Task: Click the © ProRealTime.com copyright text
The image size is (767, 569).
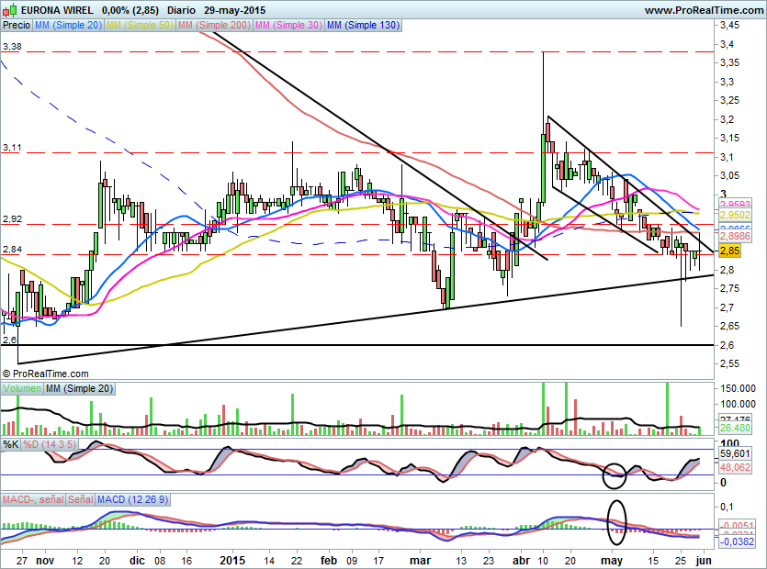Action: (x=46, y=374)
